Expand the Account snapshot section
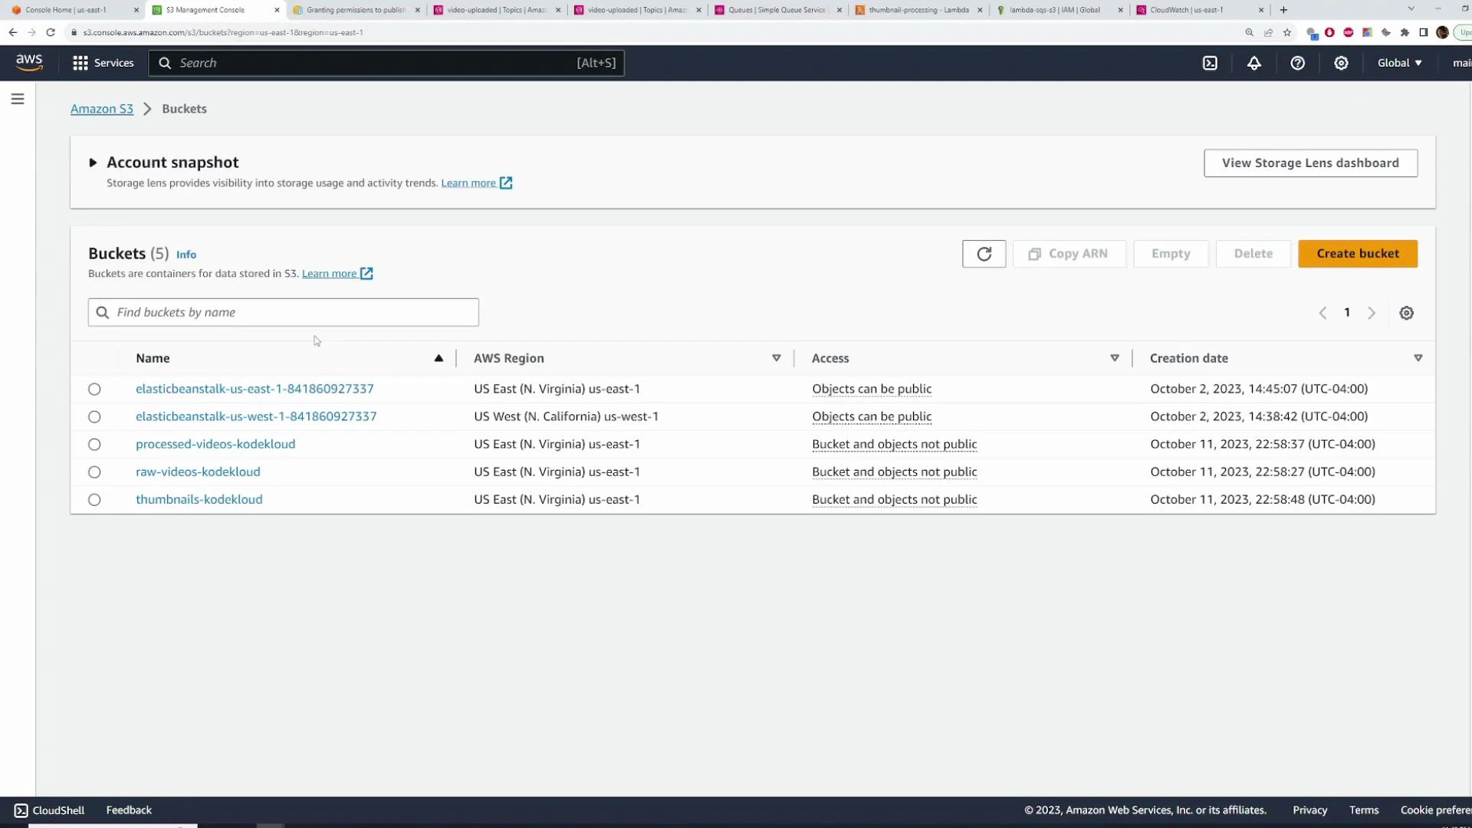 tap(93, 163)
